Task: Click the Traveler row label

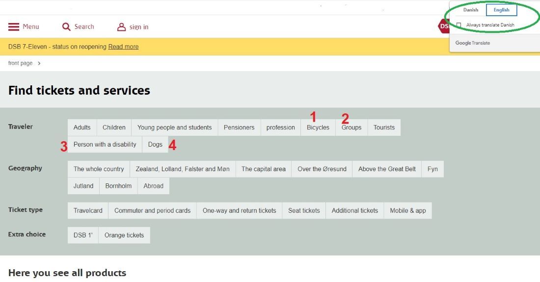Action: click(20, 127)
